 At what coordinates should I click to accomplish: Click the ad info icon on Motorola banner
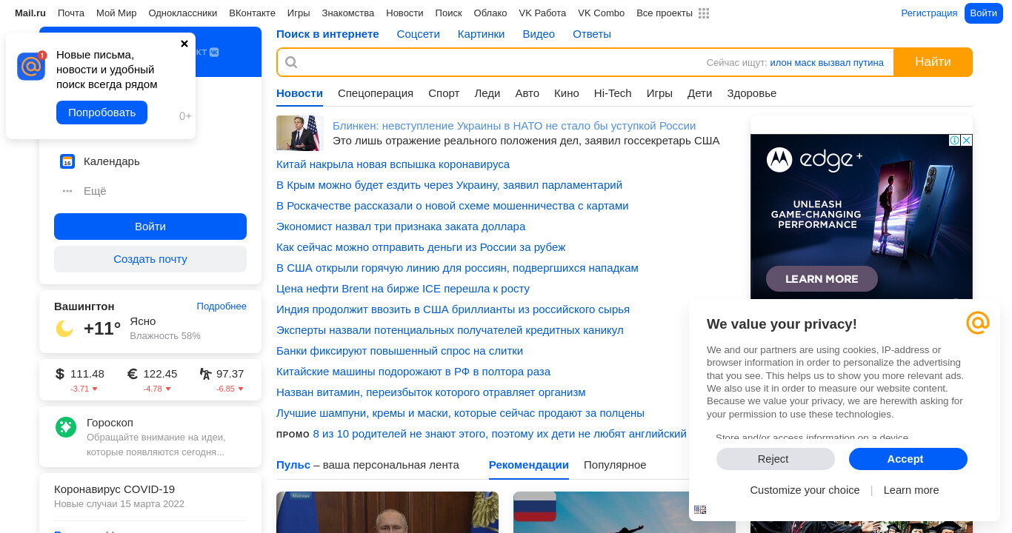click(955, 141)
